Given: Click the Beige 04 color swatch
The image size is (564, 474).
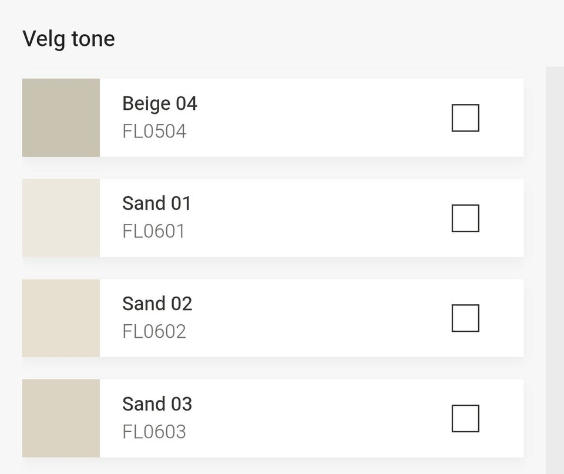Looking at the screenshot, I should (x=61, y=118).
